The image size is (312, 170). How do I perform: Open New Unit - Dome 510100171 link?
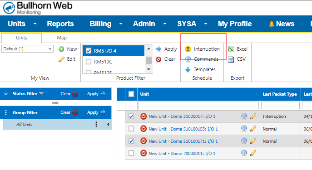point(183,141)
